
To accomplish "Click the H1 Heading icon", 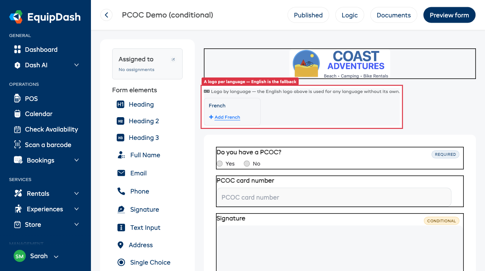I will (120, 104).
